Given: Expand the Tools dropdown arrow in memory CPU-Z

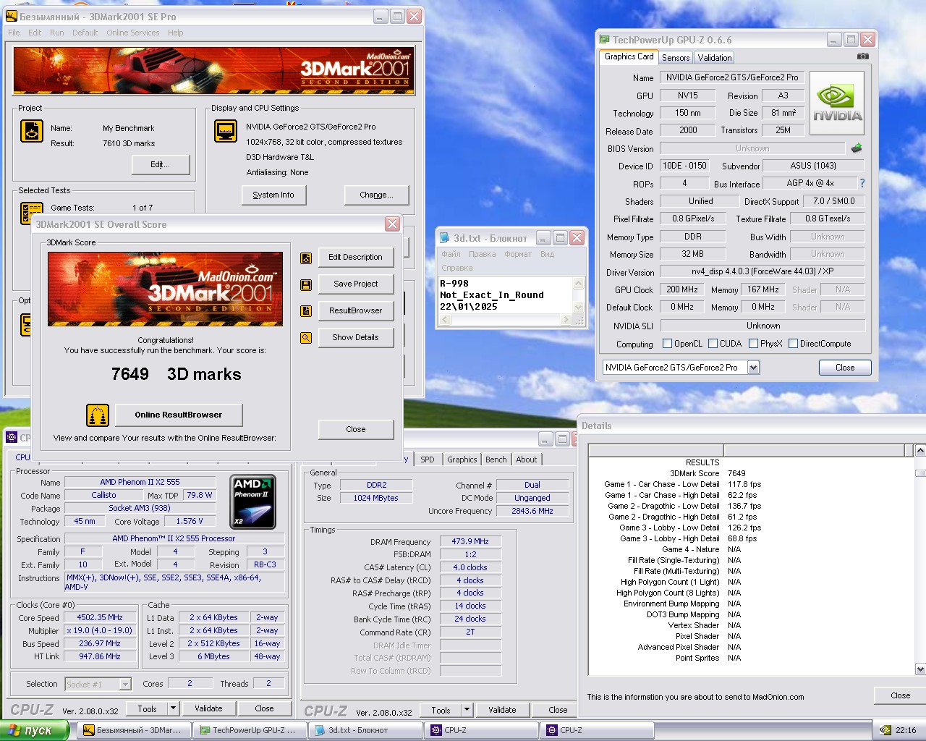Looking at the screenshot, I should click(467, 710).
